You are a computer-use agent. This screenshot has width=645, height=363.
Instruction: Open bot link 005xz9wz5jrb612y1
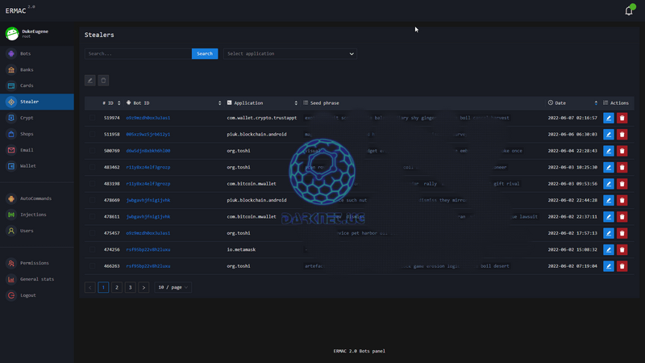(148, 134)
